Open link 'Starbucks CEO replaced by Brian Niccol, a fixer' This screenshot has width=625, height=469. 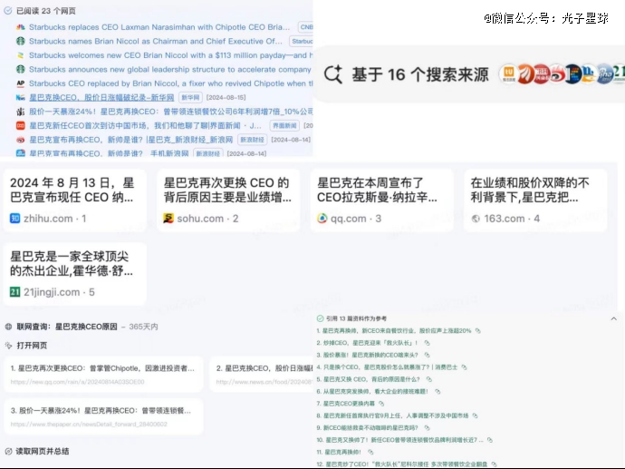point(170,83)
